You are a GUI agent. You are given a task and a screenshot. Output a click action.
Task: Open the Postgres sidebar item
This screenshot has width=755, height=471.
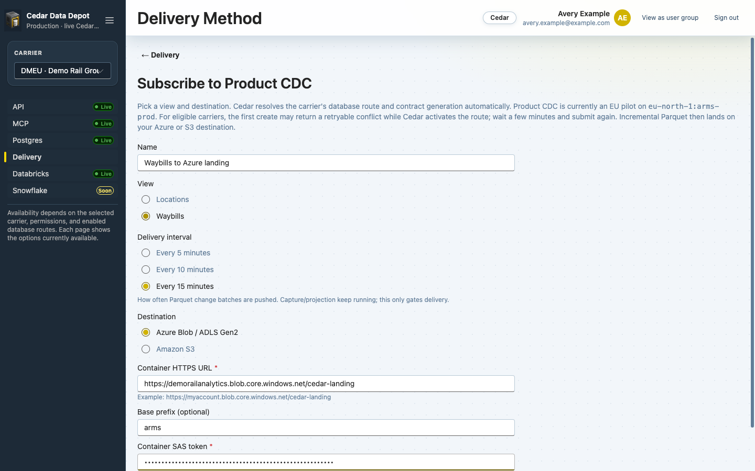coord(62,140)
